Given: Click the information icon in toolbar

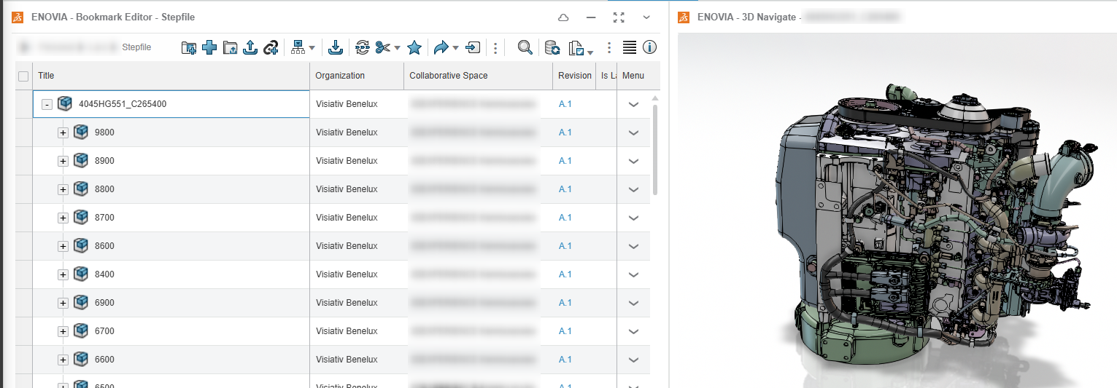Looking at the screenshot, I should (x=649, y=48).
